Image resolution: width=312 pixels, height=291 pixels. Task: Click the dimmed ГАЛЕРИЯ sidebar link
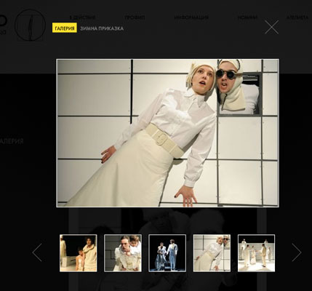point(12,141)
